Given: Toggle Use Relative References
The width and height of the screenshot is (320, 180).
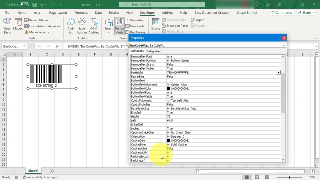Looking at the screenshot, I should tap(42, 26).
